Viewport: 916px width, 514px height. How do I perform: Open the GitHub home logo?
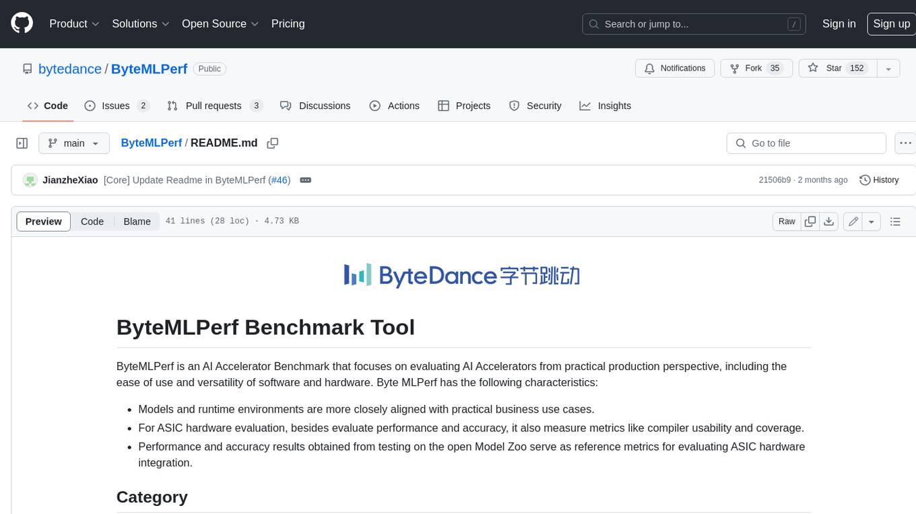(x=22, y=24)
